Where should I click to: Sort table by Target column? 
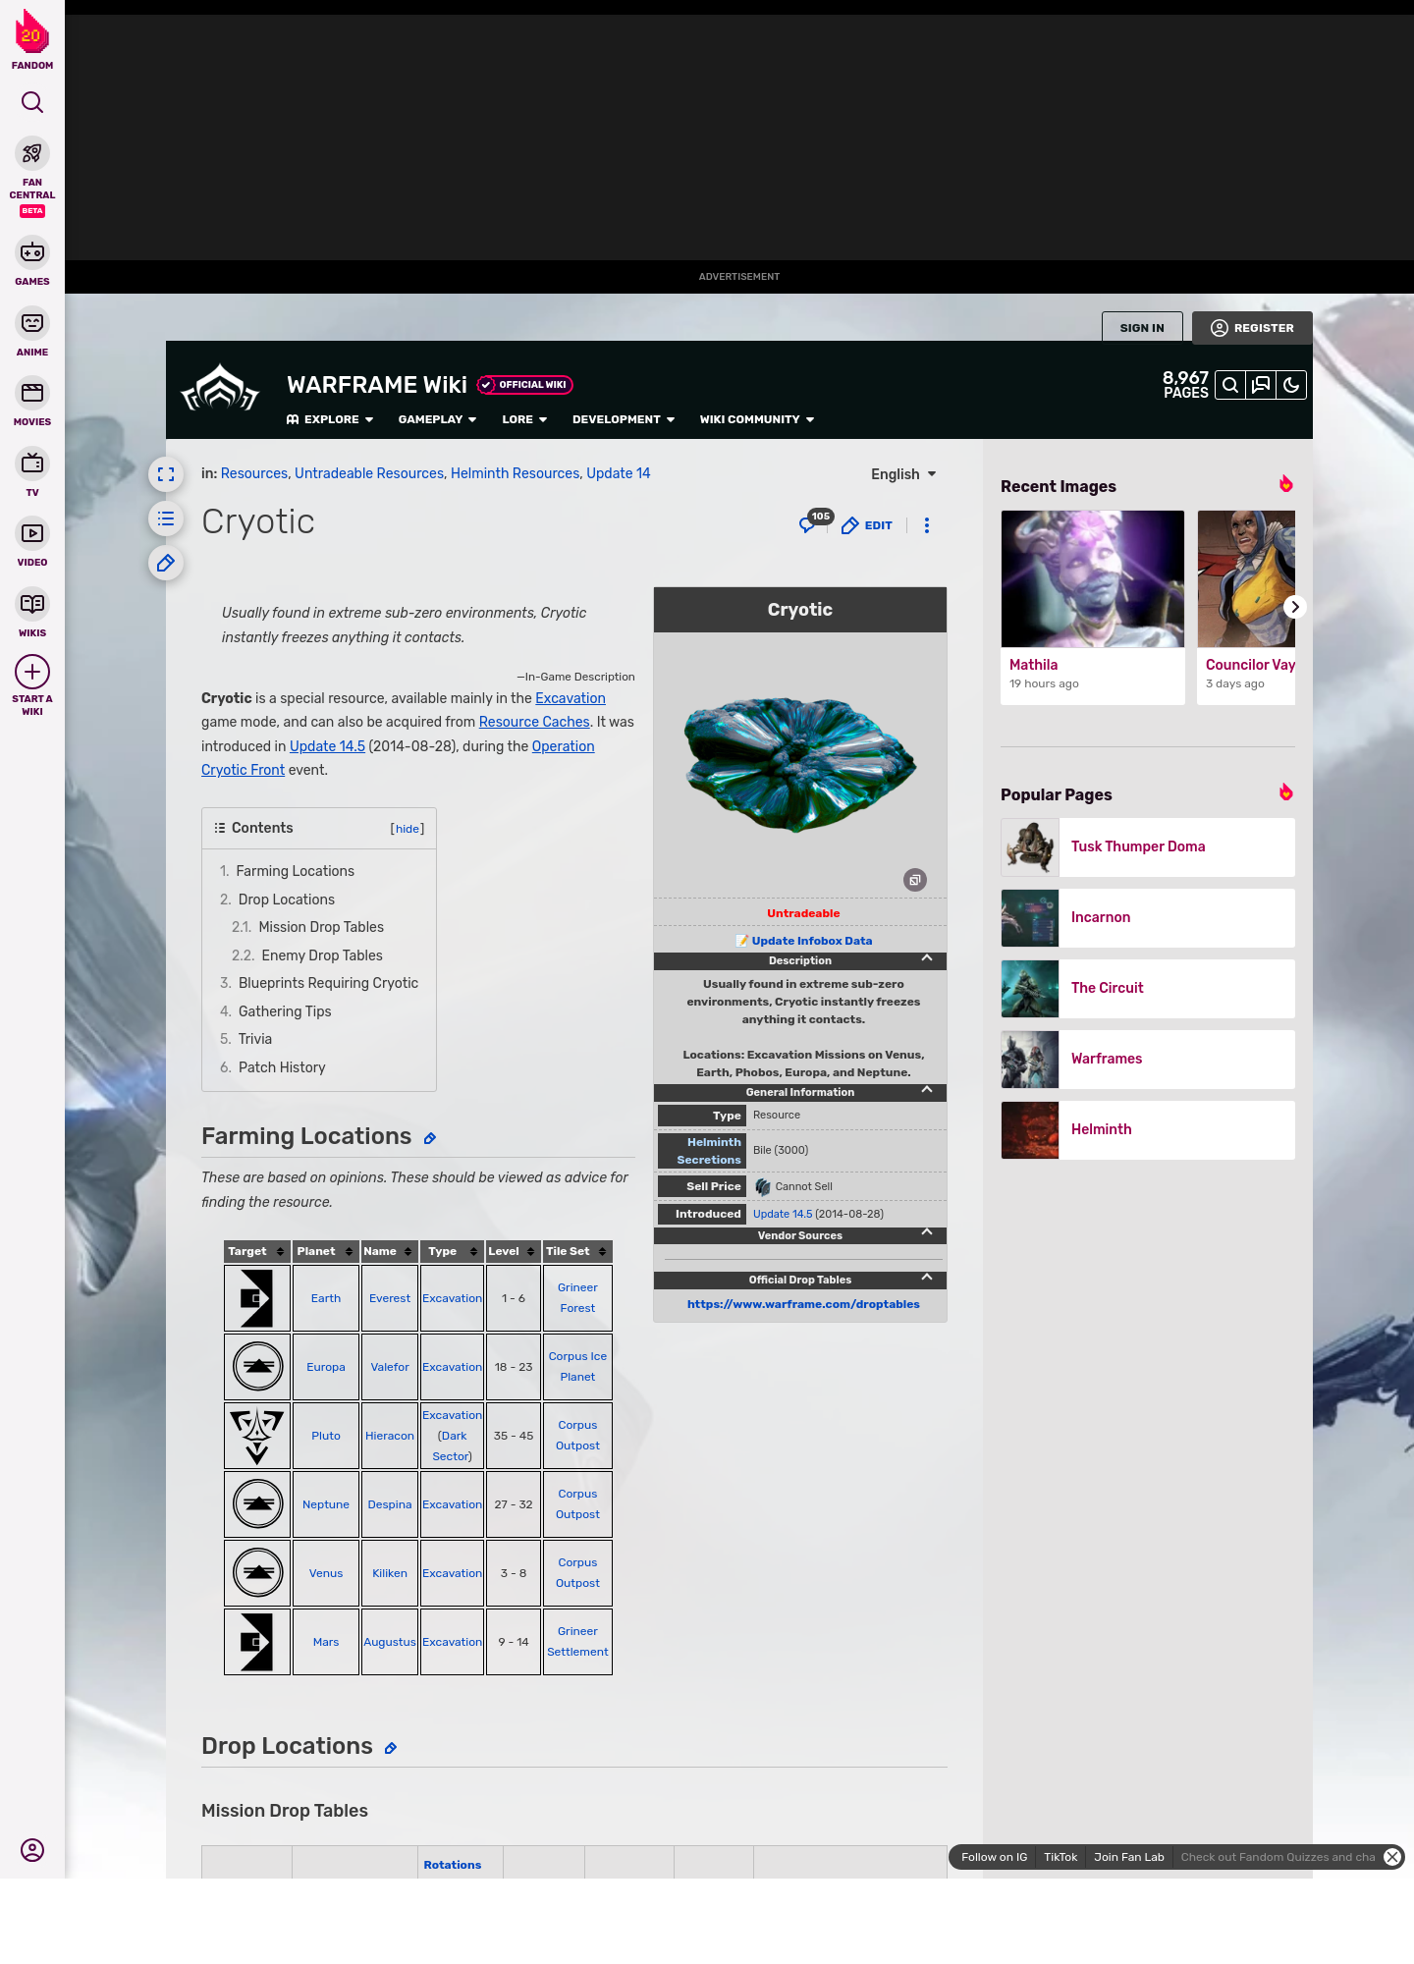(x=257, y=1251)
